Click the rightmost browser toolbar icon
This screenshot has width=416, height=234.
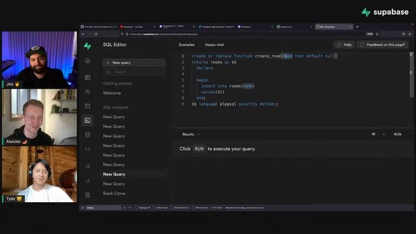click(410, 34)
